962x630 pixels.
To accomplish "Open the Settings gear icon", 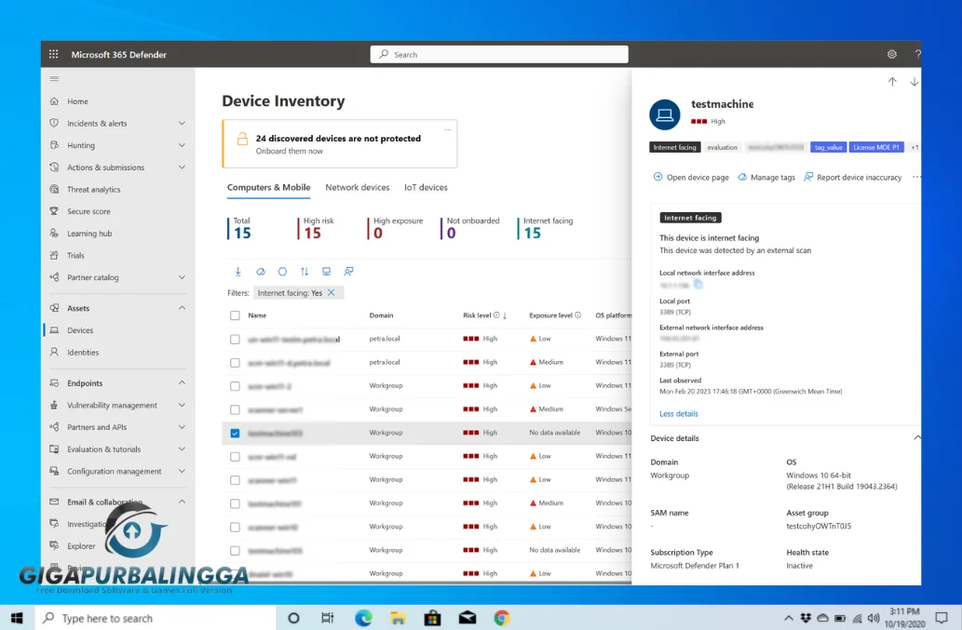I will click(x=891, y=54).
